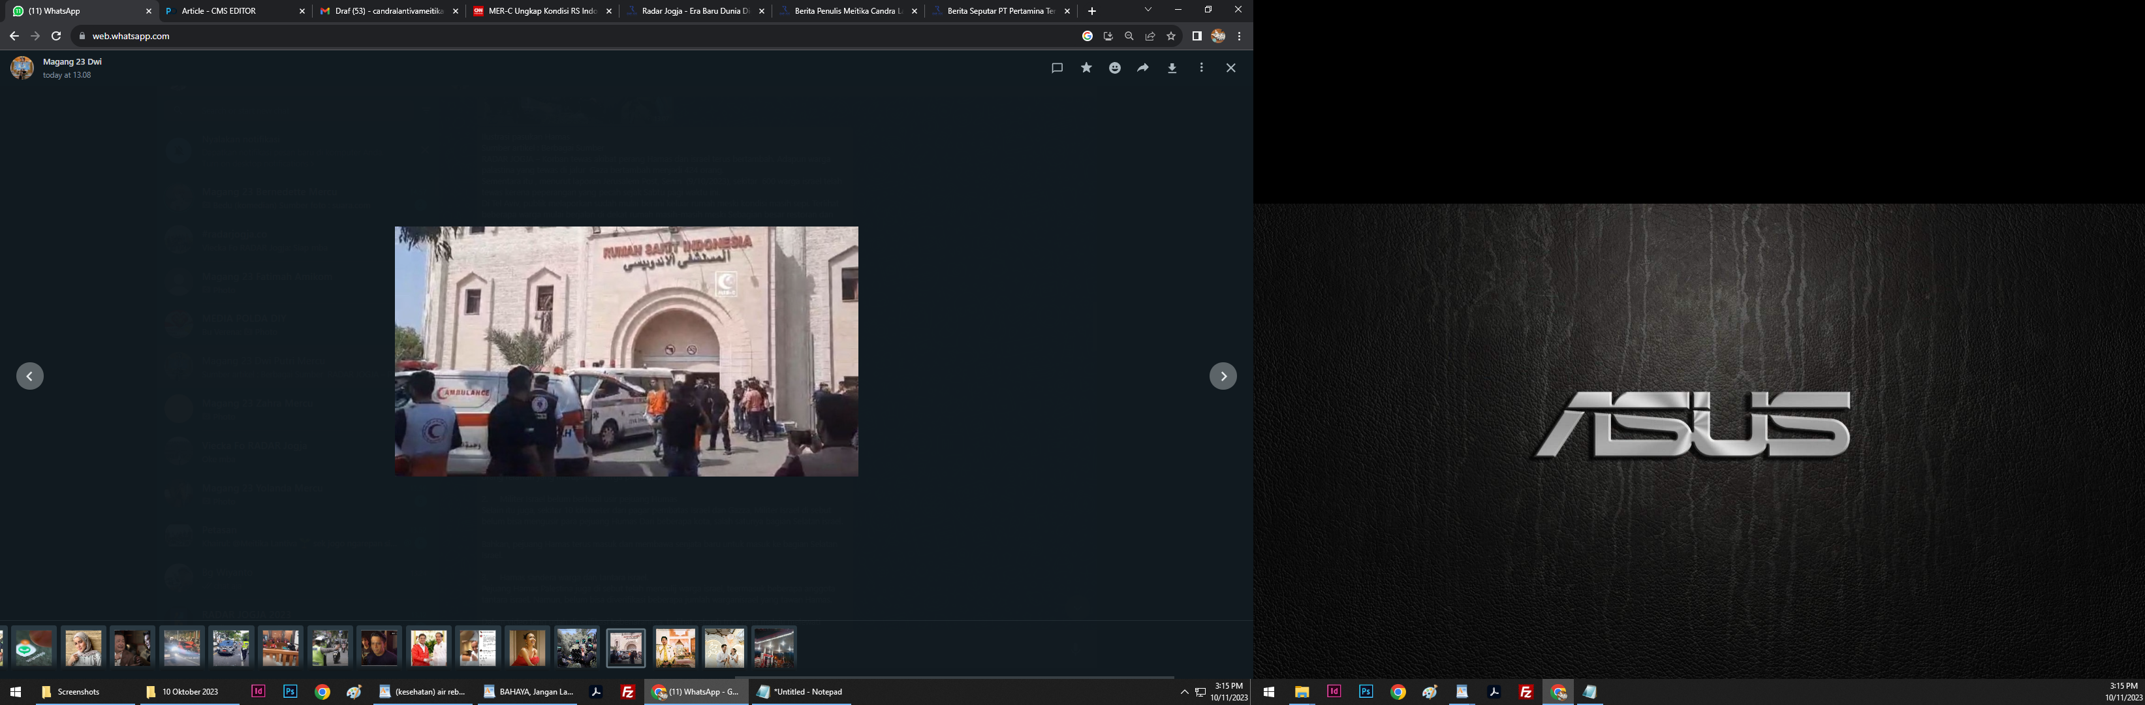Image resolution: width=2145 pixels, height=705 pixels.
Task: Bookmark this page with the star icon
Action: click(x=1171, y=36)
